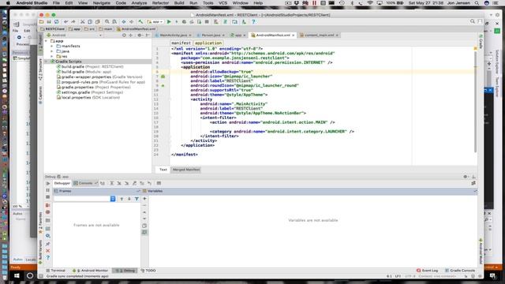Click the Stop square icon in main toolbar
Viewport: 505px width, 284px height.
207,22
